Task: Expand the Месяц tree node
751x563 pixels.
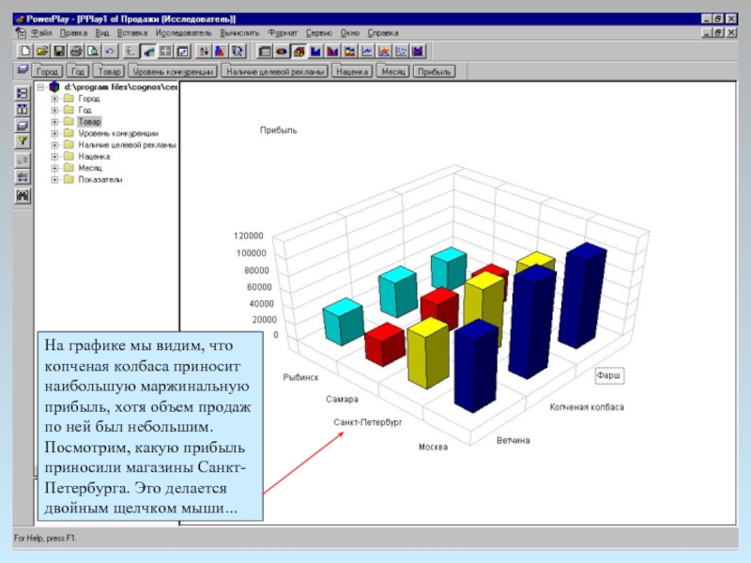Action: (x=55, y=168)
